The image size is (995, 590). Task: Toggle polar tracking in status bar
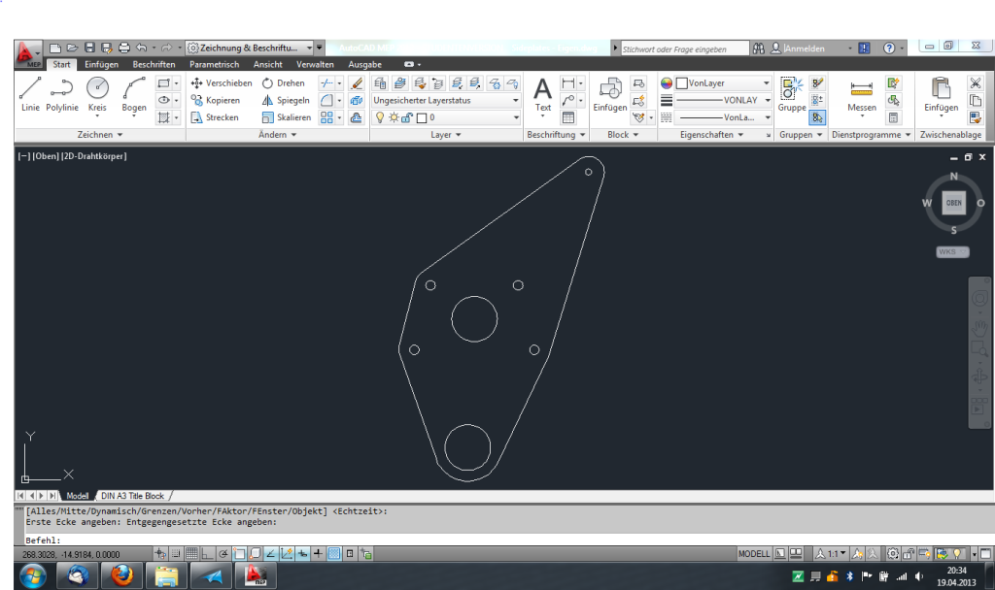(x=223, y=553)
